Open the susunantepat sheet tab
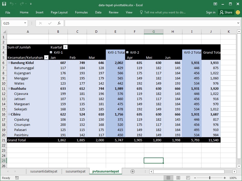This screenshot has height=181, width=242. (75, 171)
